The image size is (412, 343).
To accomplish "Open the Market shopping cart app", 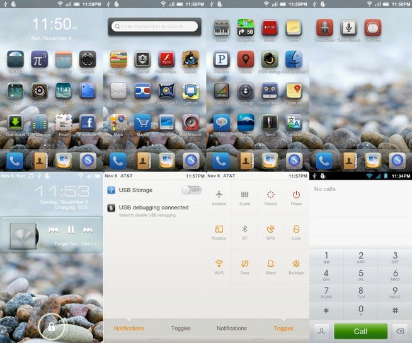I will tap(142, 122).
